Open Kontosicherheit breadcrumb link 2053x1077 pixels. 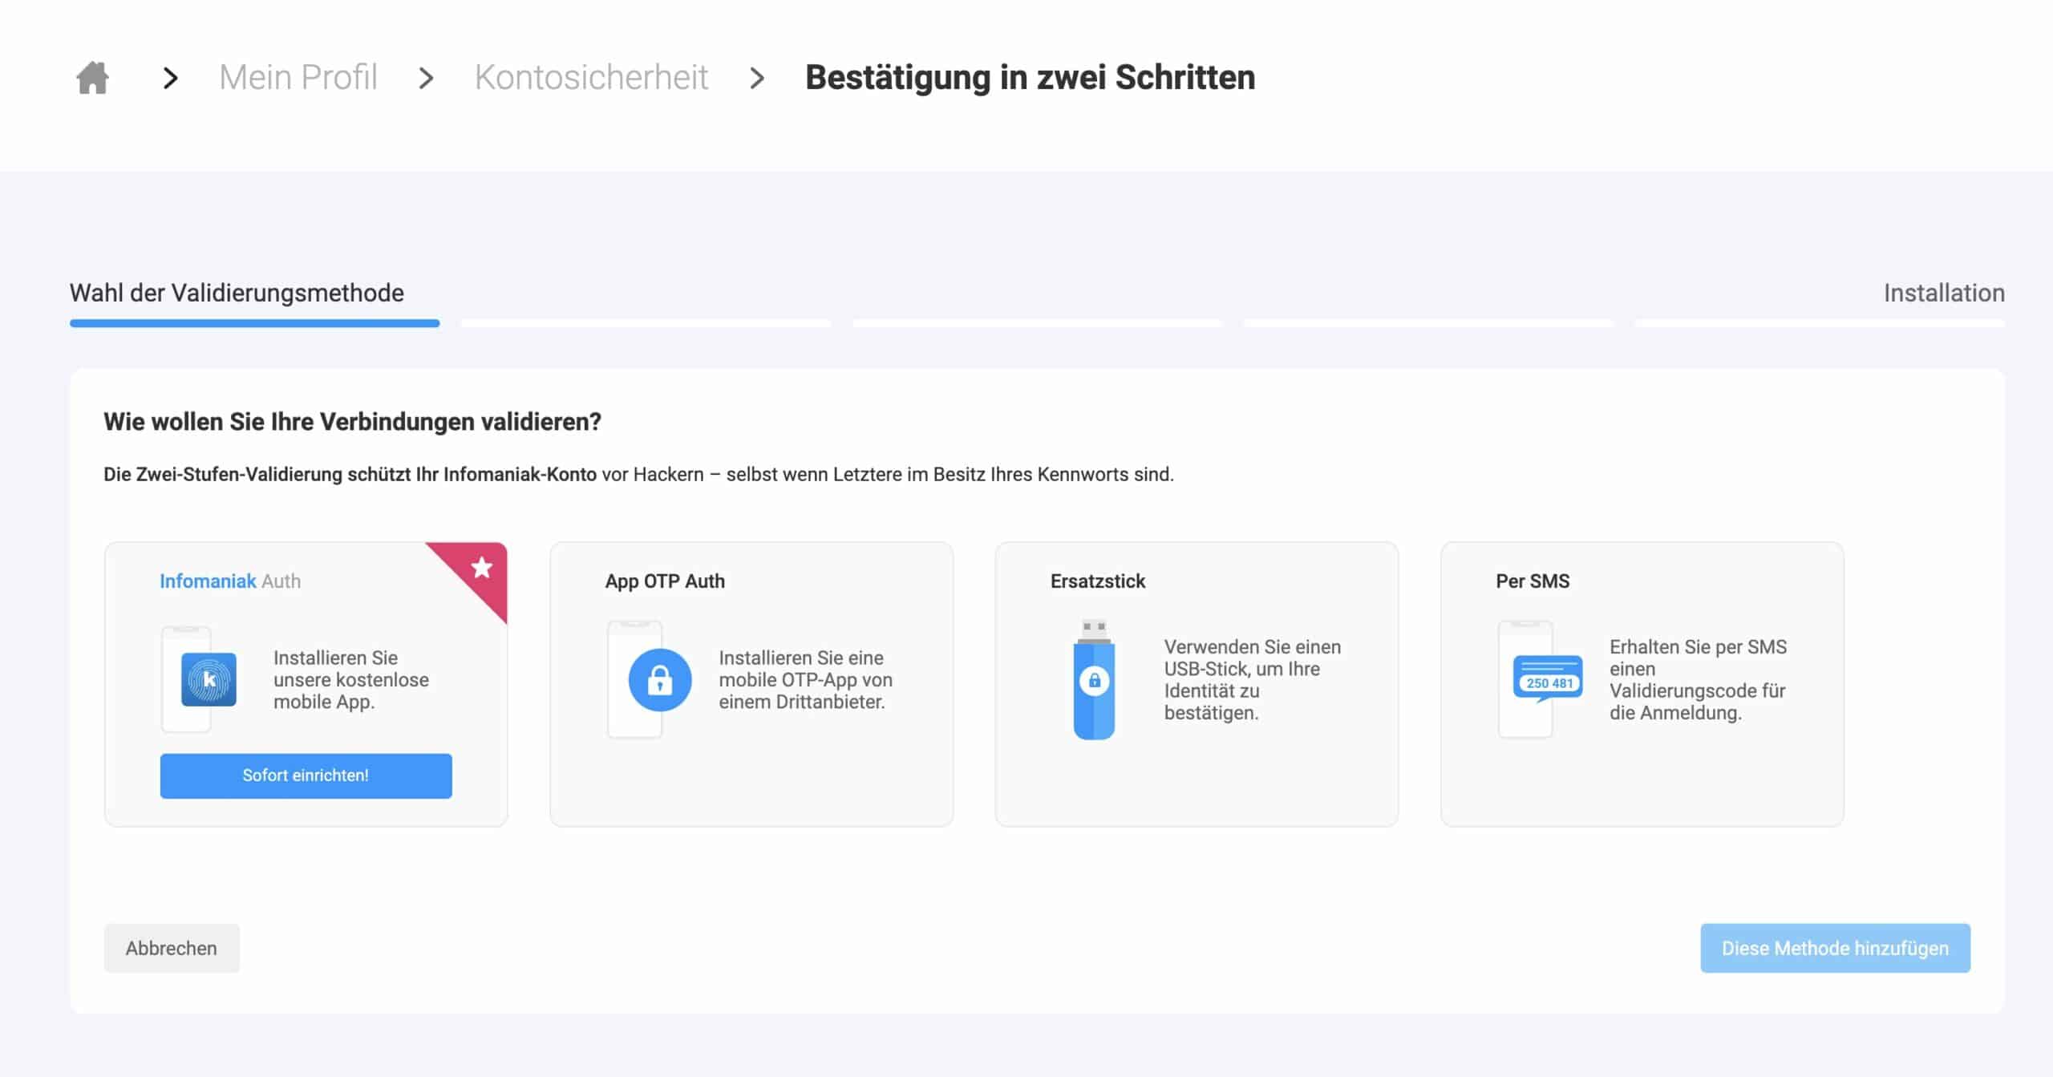pyautogui.click(x=591, y=78)
